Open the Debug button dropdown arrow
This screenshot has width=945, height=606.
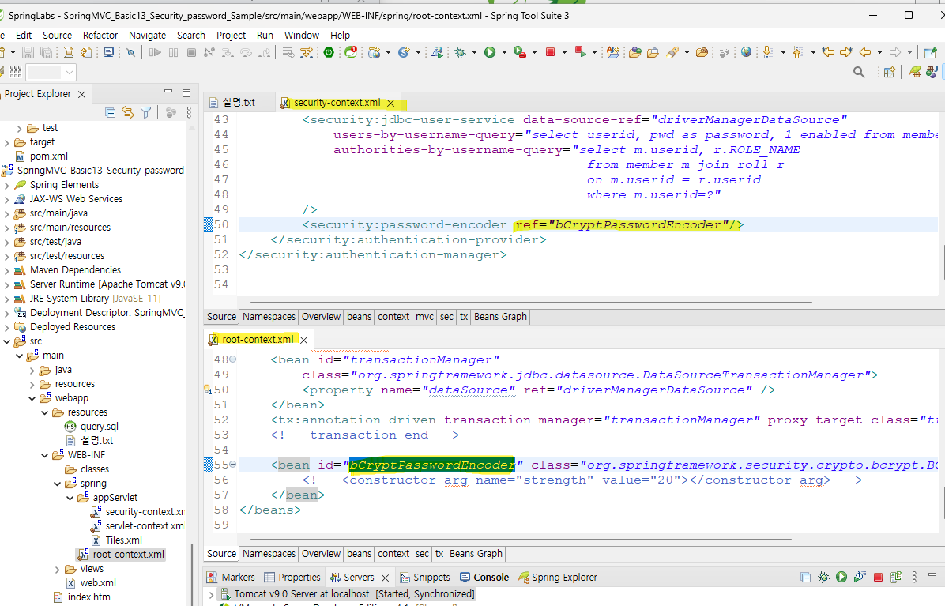pos(474,52)
